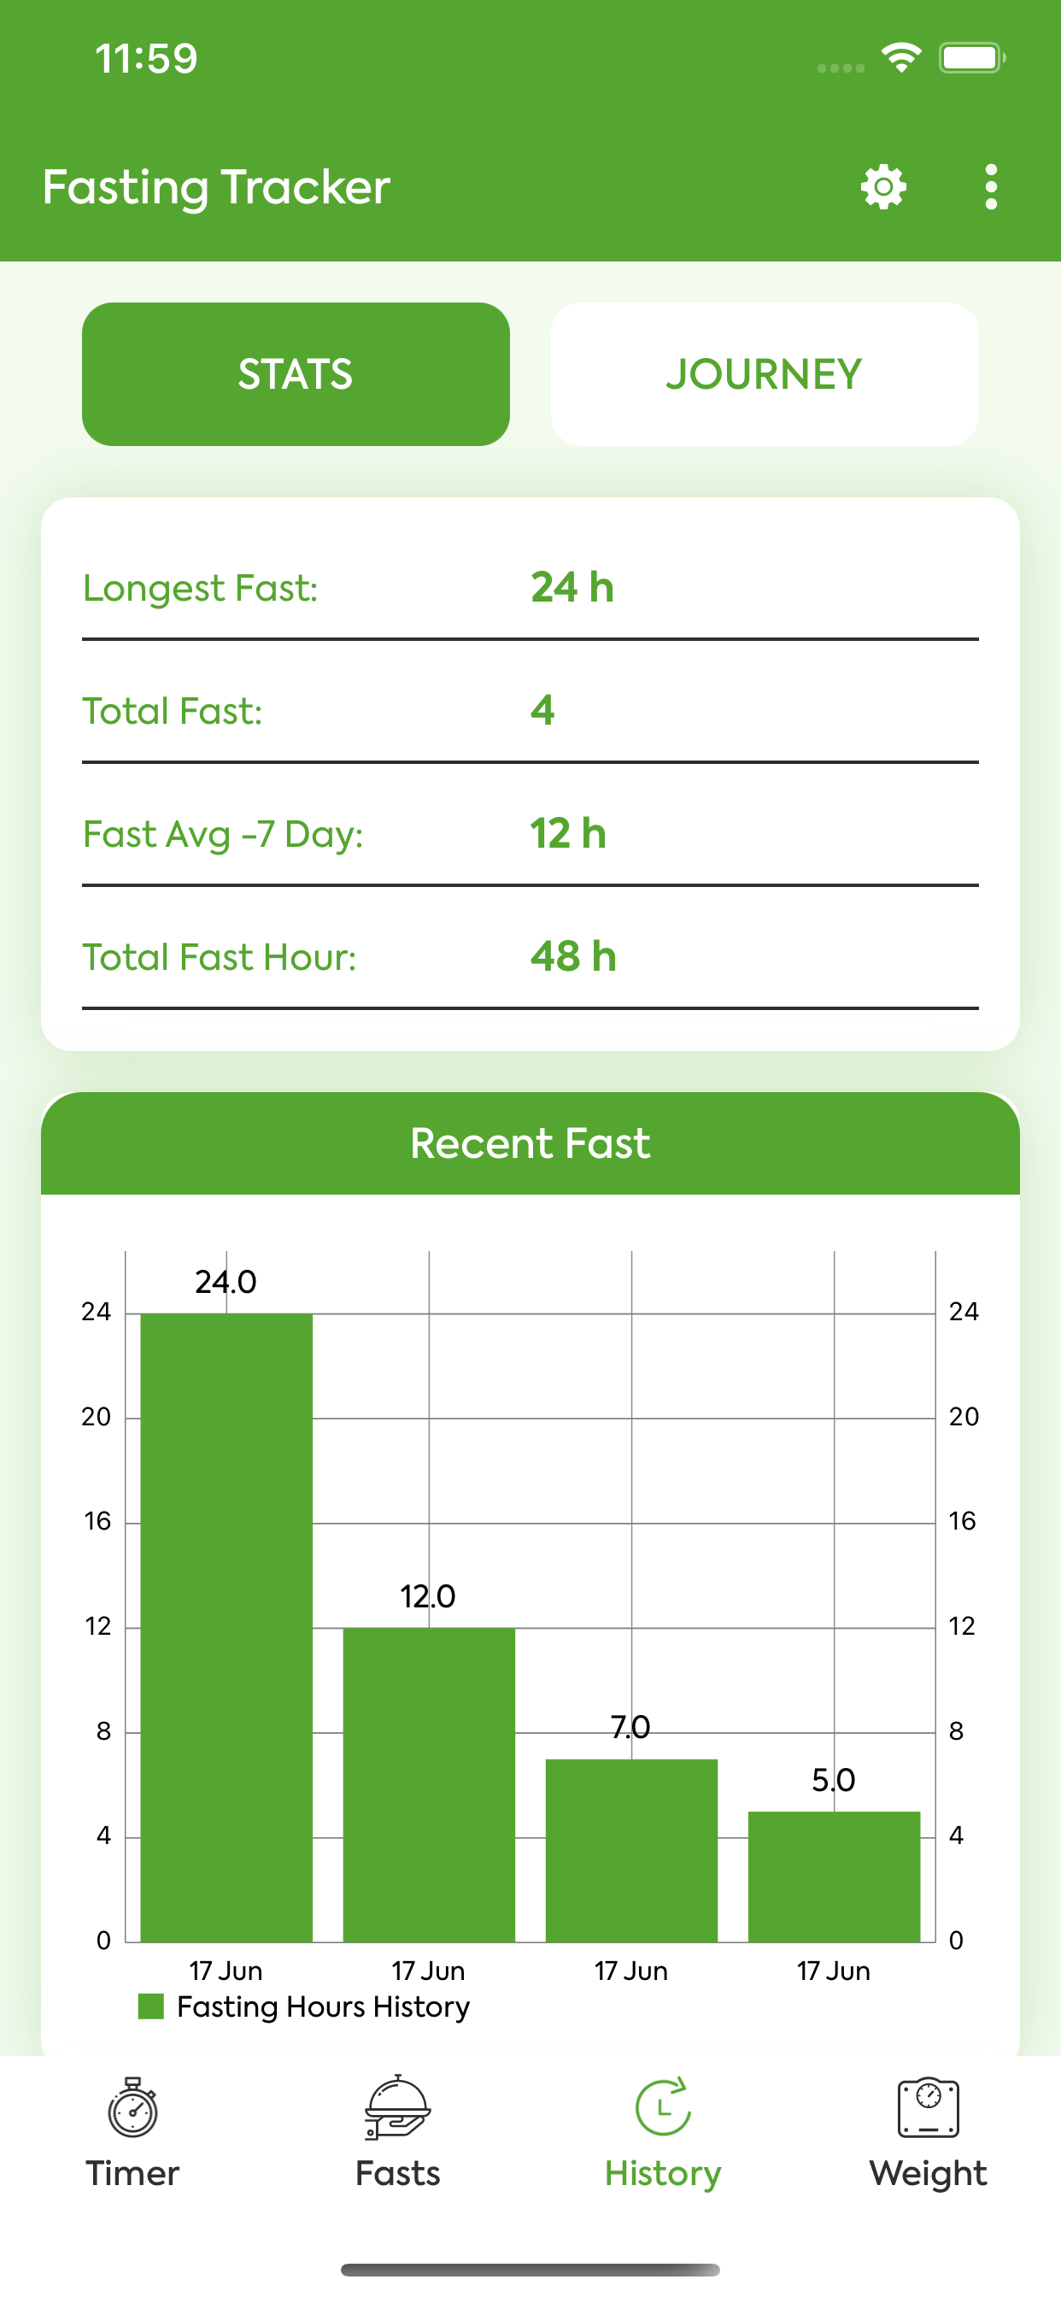Screen dimensions: 1061x2297
Task: Switch to the JOURNEY tab
Action: point(764,373)
